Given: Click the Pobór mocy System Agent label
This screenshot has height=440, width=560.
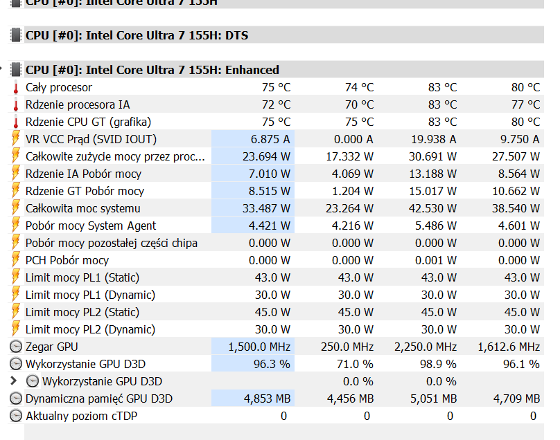Looking at the screenshot, I should pos(90,226).
